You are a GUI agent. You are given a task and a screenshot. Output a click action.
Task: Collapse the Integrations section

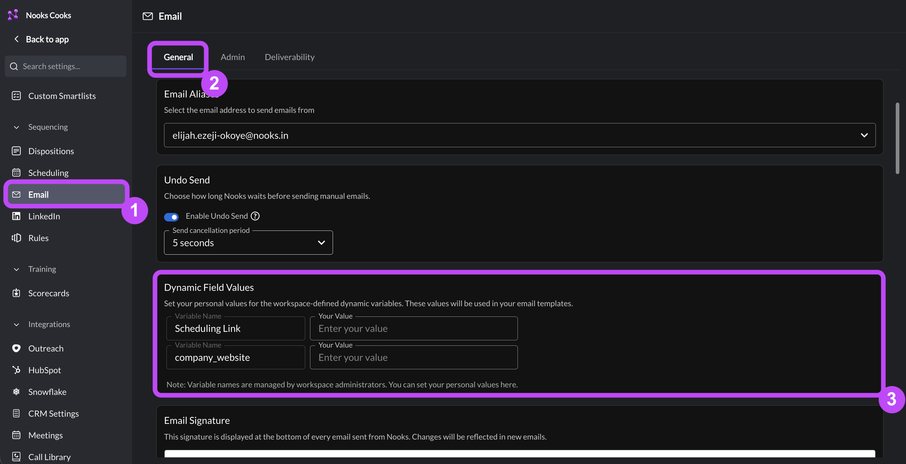pos(16,324)
